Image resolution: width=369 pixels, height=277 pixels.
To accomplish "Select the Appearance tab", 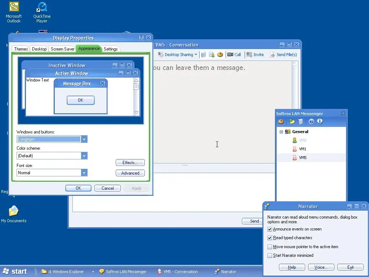I will pos(89,49).
